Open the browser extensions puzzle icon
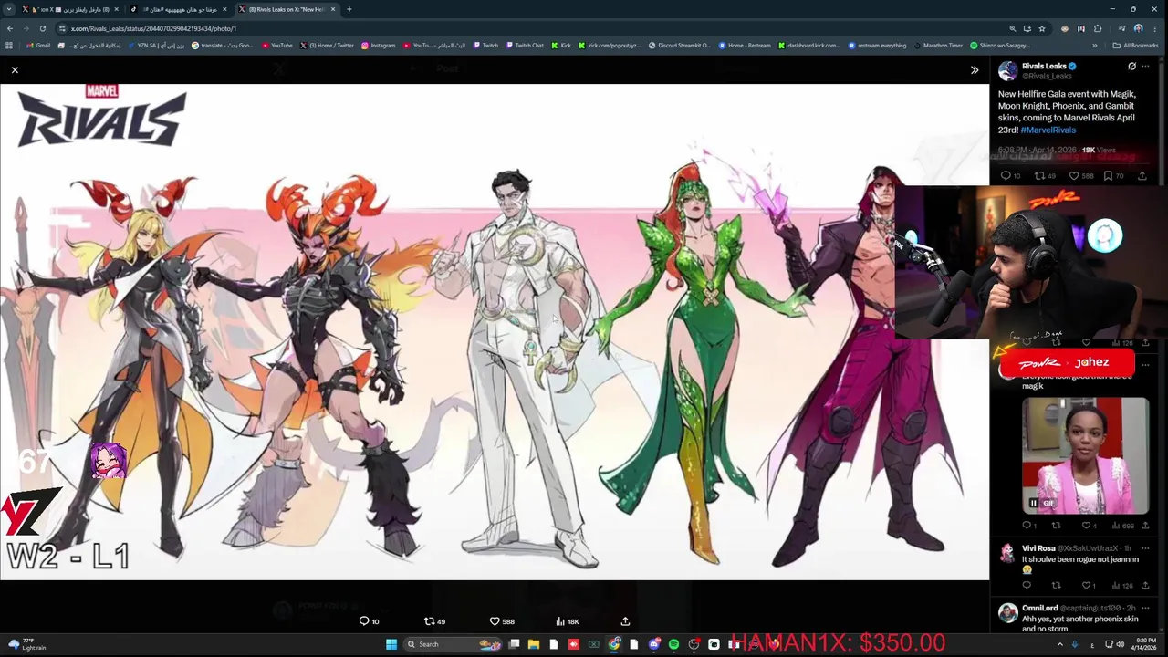 point(1098,28)
